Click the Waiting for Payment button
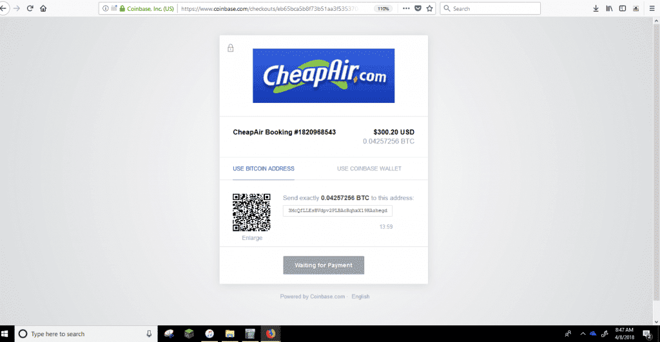Viewport: 660px width, 342px height. click(x=324, y=265)
